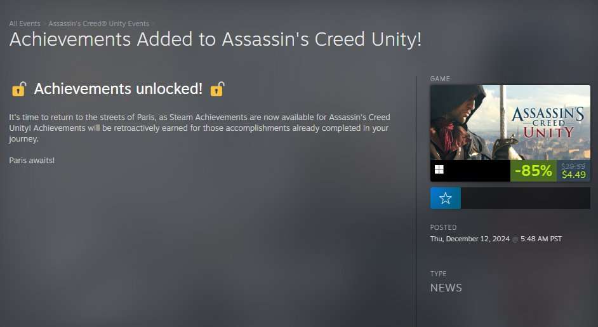The height and width of the screenshot is (327, 598).
Task: Open the Assassin's Creed Unity game capsule image
Action: [x=510, y=122]
